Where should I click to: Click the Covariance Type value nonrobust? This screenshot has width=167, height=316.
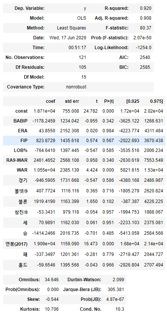[x=76, y=87]
